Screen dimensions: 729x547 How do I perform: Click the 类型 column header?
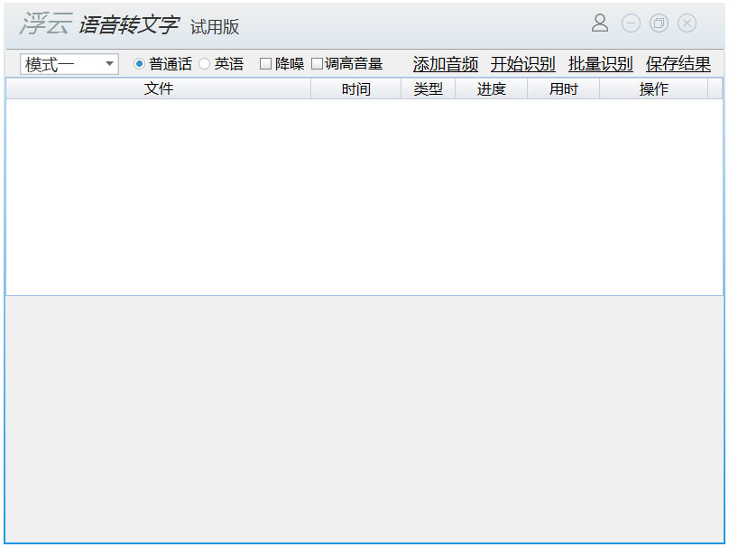click(x=428, y=88)
